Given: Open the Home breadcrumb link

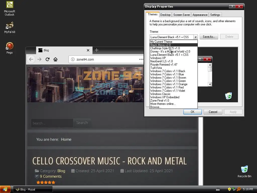Looking at the screenshot, I should coord(66,139).
